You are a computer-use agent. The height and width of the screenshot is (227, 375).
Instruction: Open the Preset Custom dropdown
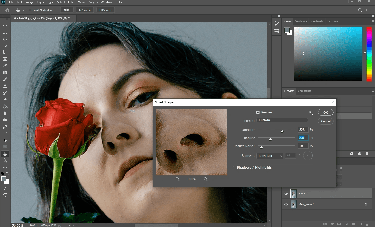pyautogui.click(x=282, y=120)
